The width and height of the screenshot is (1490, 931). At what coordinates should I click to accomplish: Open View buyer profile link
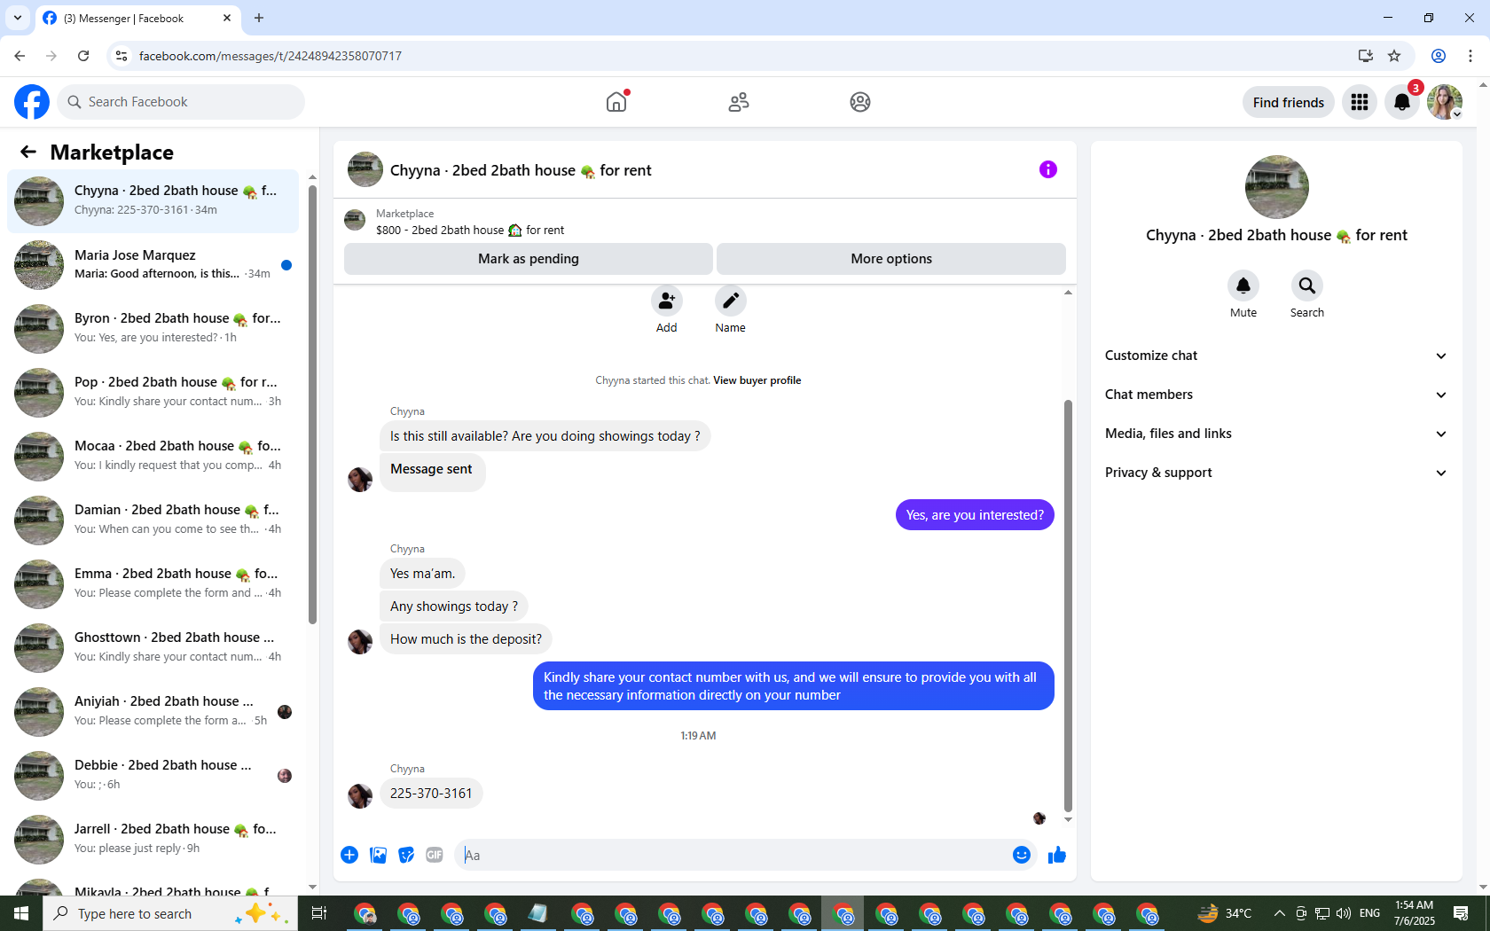pyautogui.click(x=757, y=380)
